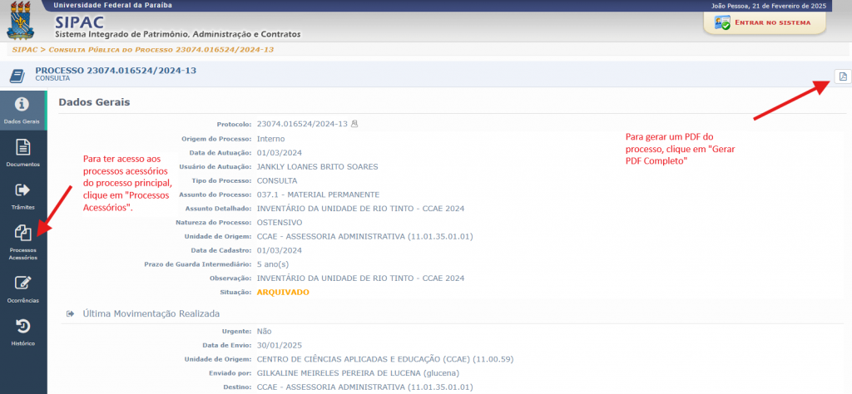The height and width of the screenshot is (394, 852).
Task: Click the Última Movimentação Realizada heading
Action: (x=151, y=314)
